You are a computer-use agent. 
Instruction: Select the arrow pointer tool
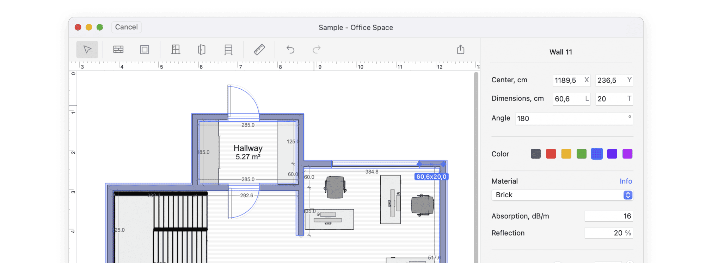click(87, 50)
